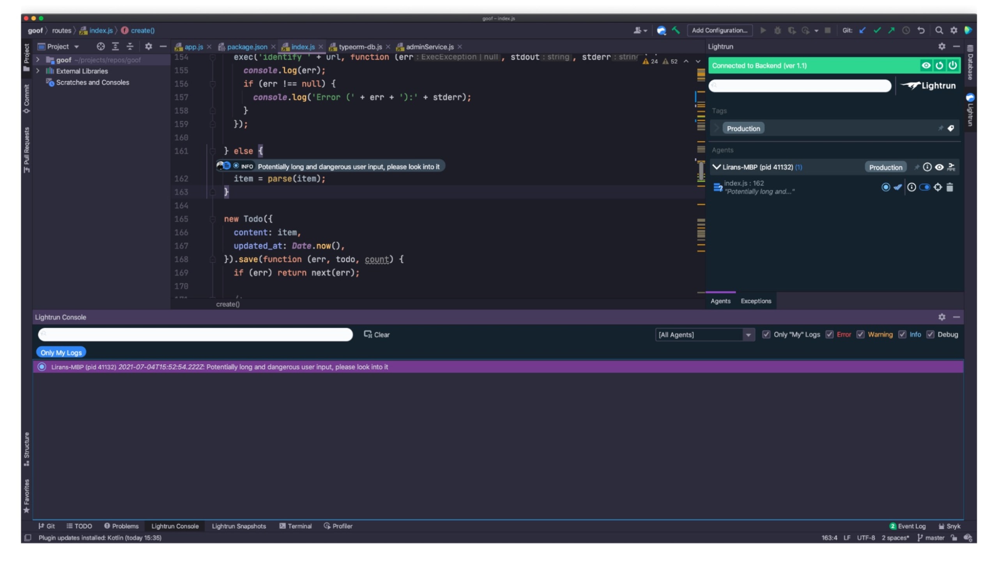Click the Only My Logs filter pill

pyautogui.click(x=61, y=353)
